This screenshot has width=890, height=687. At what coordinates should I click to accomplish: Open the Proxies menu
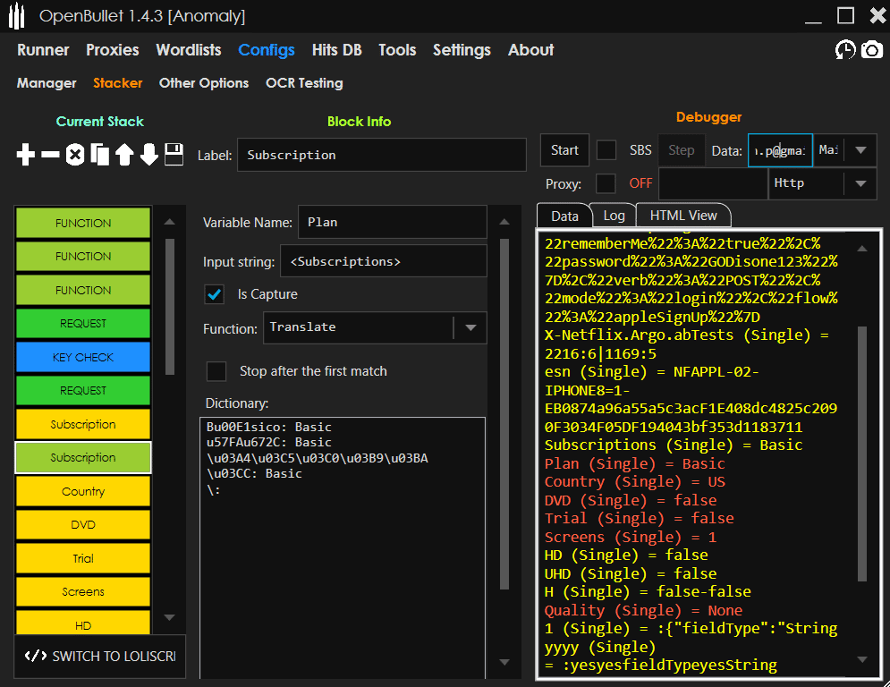pyautogui.click(x=112, y=51)
